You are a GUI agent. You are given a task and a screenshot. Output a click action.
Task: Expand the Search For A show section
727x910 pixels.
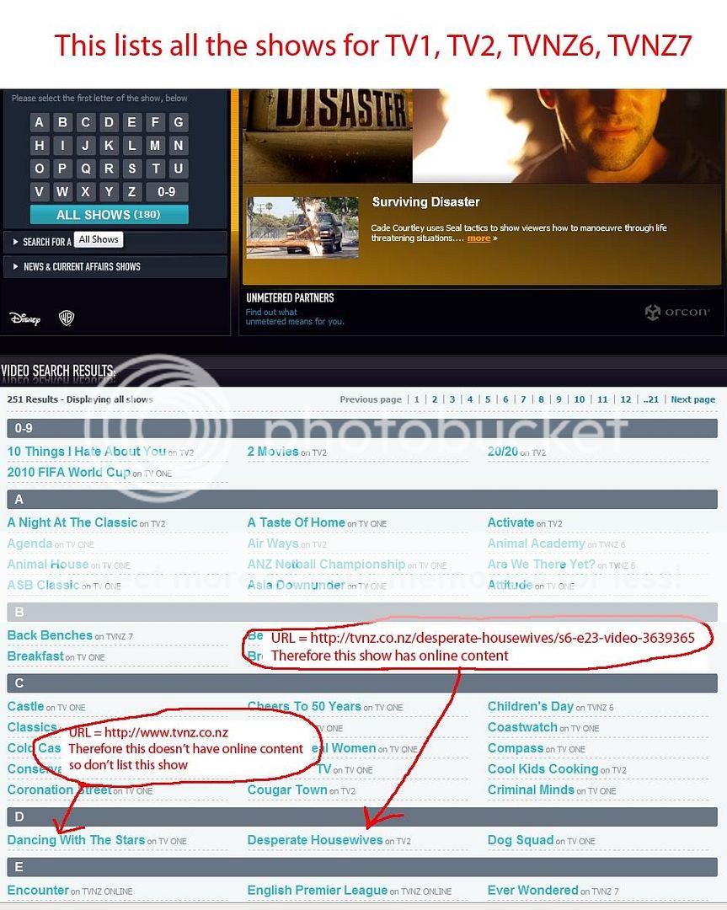point(42,242)
